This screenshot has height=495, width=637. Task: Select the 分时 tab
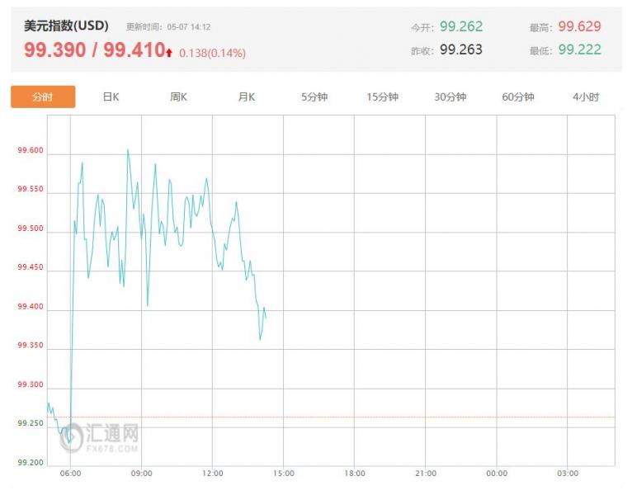(x=43, y=97)
